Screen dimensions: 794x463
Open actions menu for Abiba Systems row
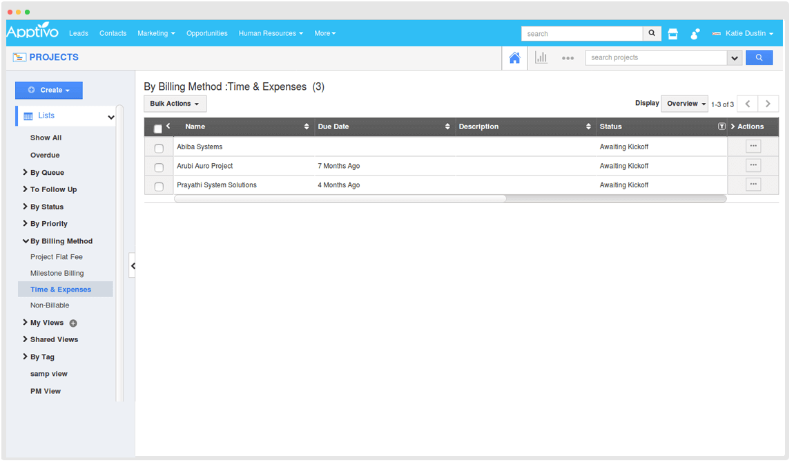click(x=753, y=146)
